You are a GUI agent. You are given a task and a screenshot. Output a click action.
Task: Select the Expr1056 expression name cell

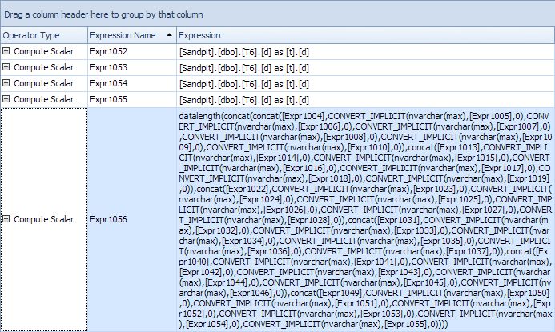pyautogui.click(x=109, y=219)
